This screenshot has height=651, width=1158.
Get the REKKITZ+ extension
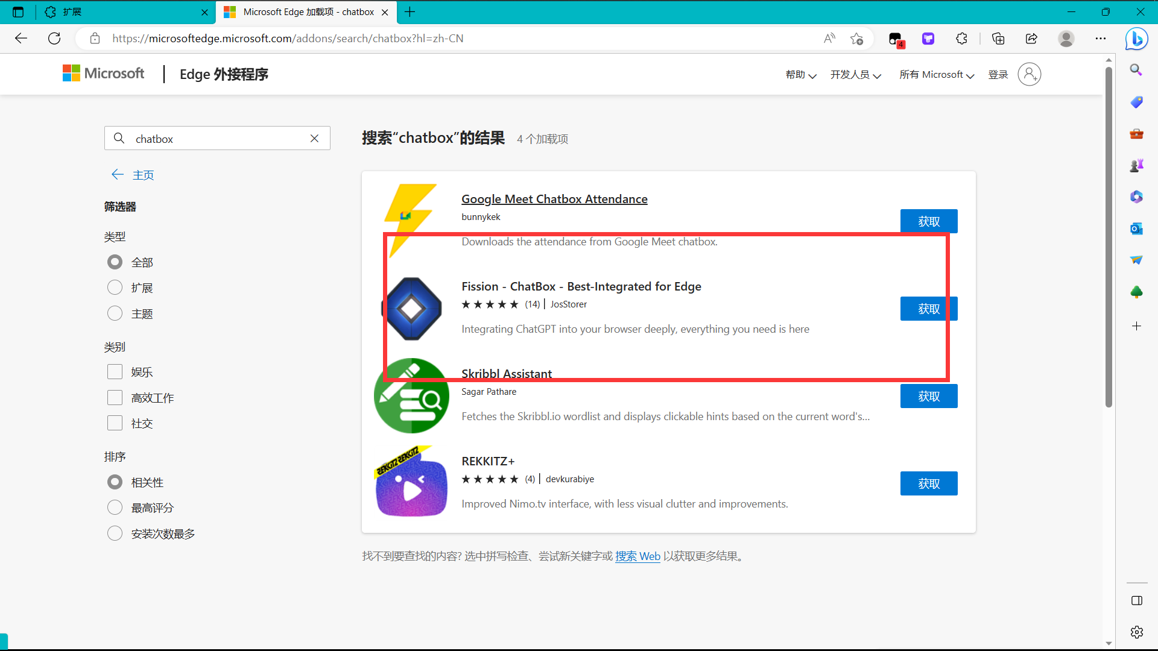coord(929,483)
